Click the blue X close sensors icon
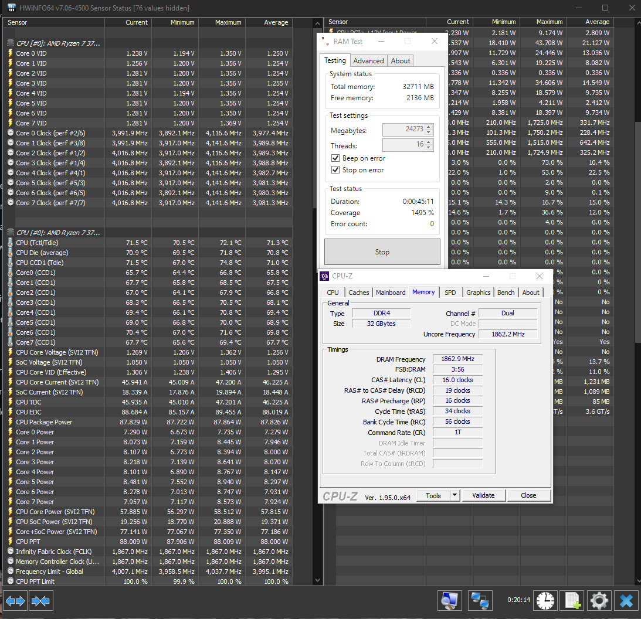This screenshot has width=641, height=619. coord(626,601)
